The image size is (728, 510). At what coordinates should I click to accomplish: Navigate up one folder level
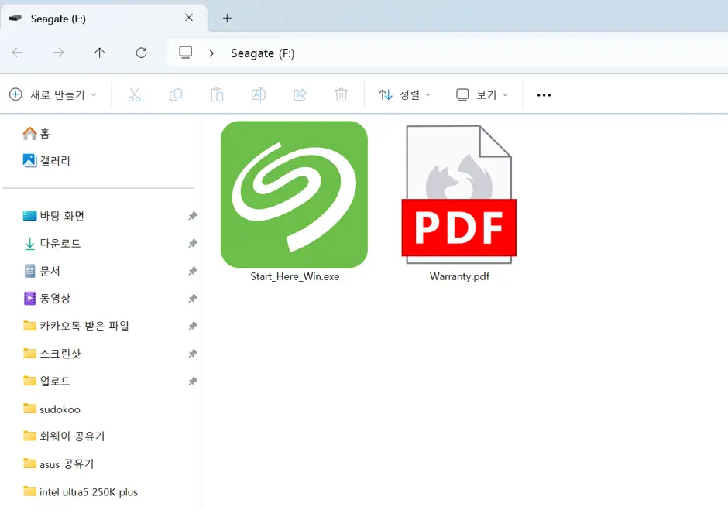point(99,53)
